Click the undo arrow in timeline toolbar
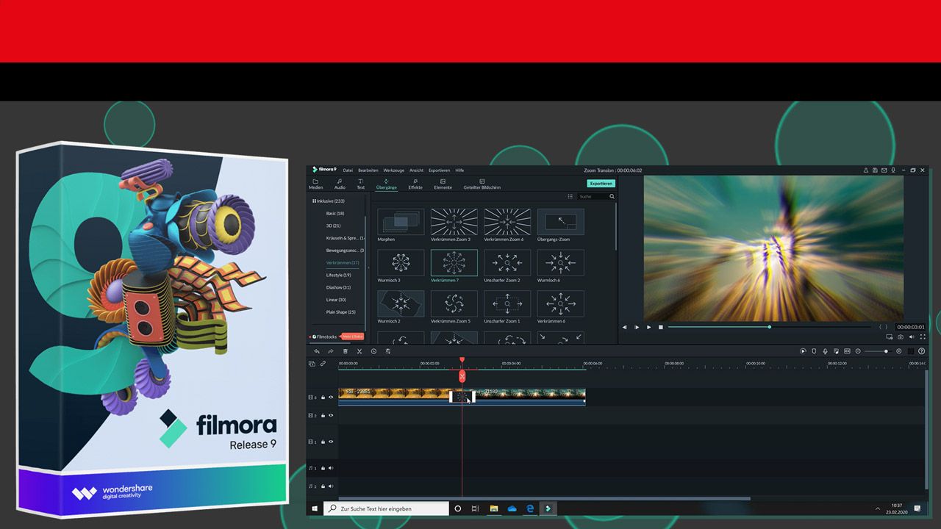The image size is (941, 529). coord(317,351)
